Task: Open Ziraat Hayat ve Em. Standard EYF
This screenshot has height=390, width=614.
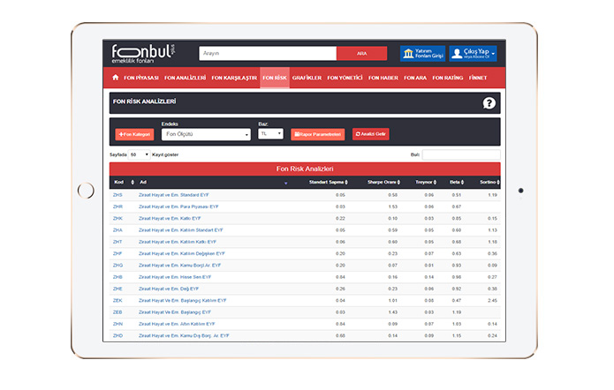Action: (x=173, y=195)
